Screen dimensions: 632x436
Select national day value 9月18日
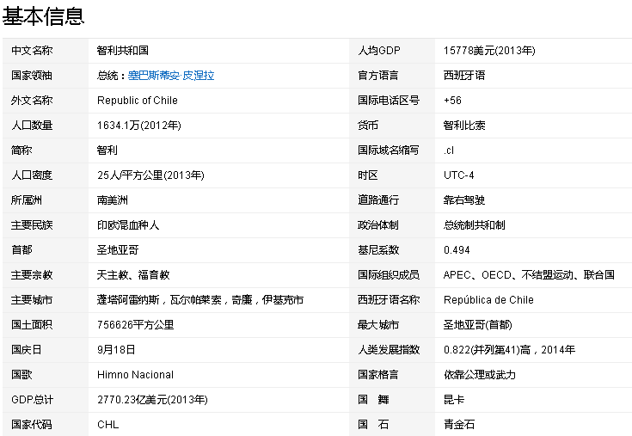(x=116, y=350)
